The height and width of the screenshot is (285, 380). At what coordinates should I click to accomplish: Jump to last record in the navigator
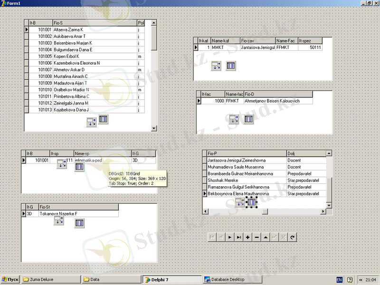[239, 237]
